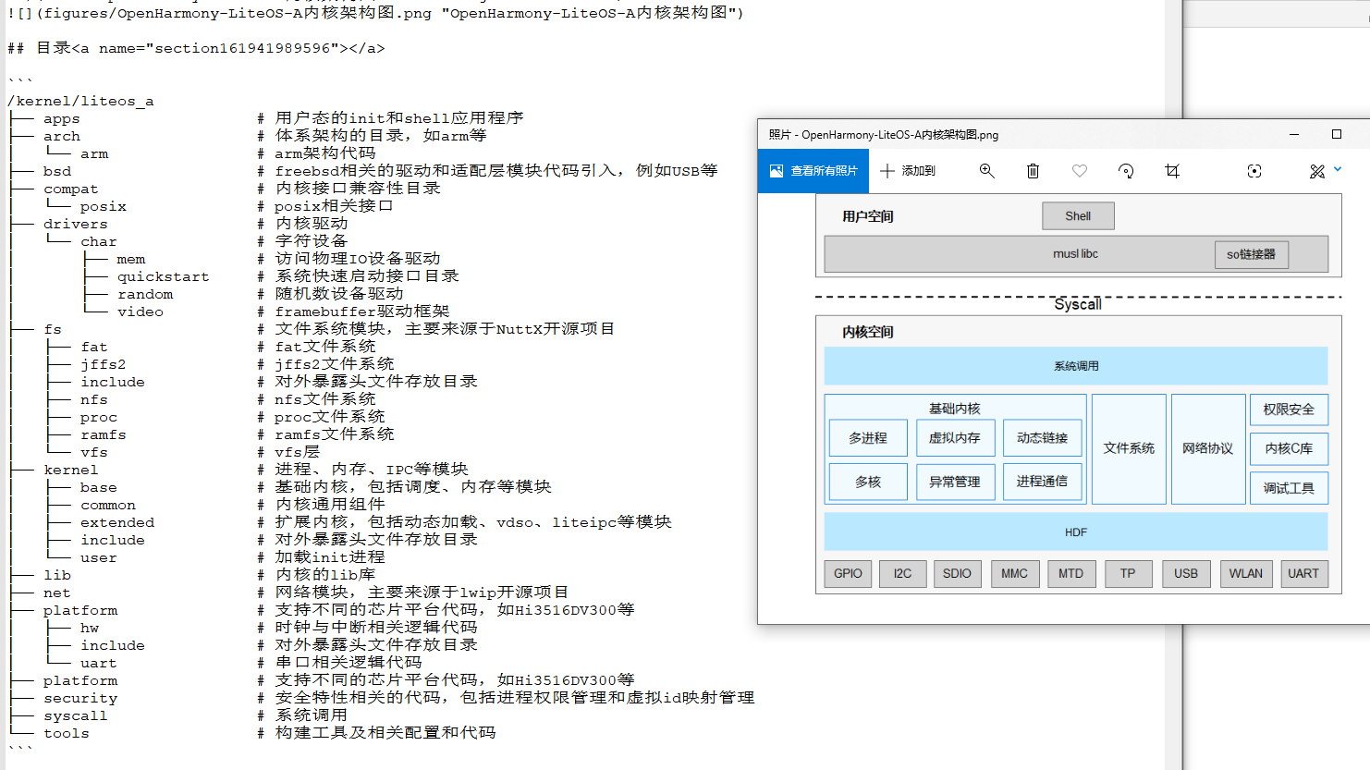Click the lib tree entry

pos(57,576)
